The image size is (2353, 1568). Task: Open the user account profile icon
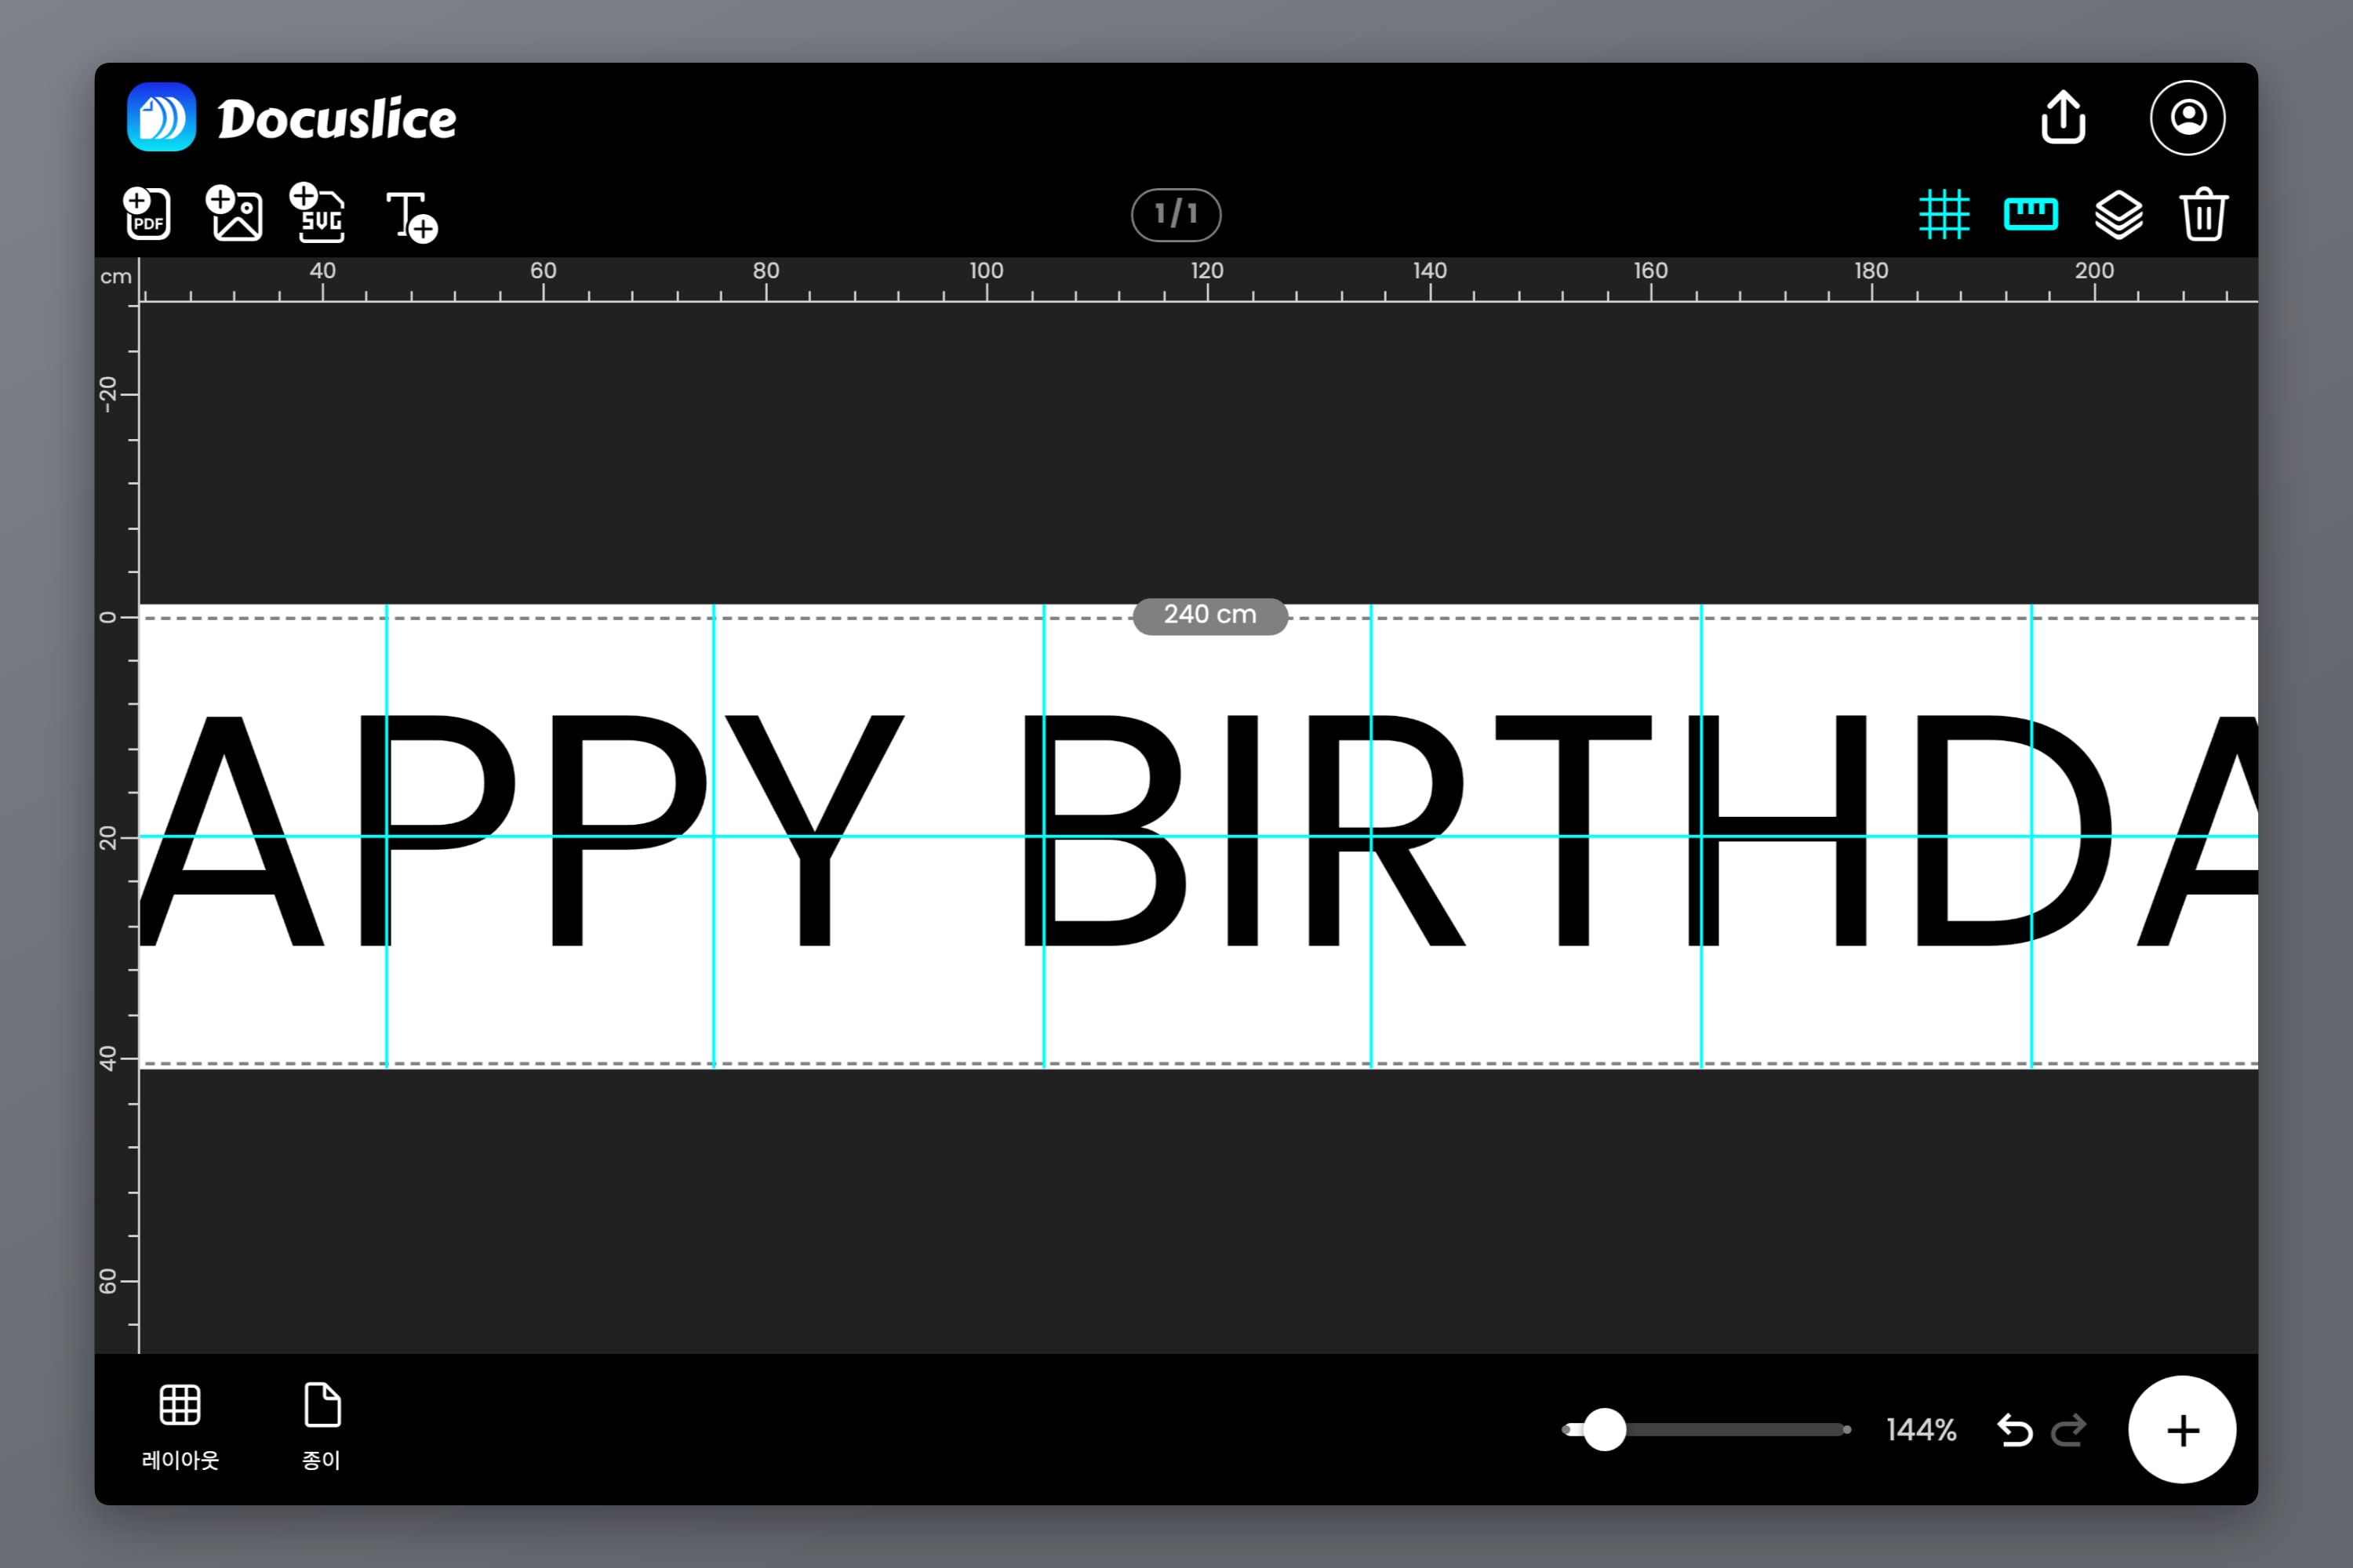(x=2188, y=118)
